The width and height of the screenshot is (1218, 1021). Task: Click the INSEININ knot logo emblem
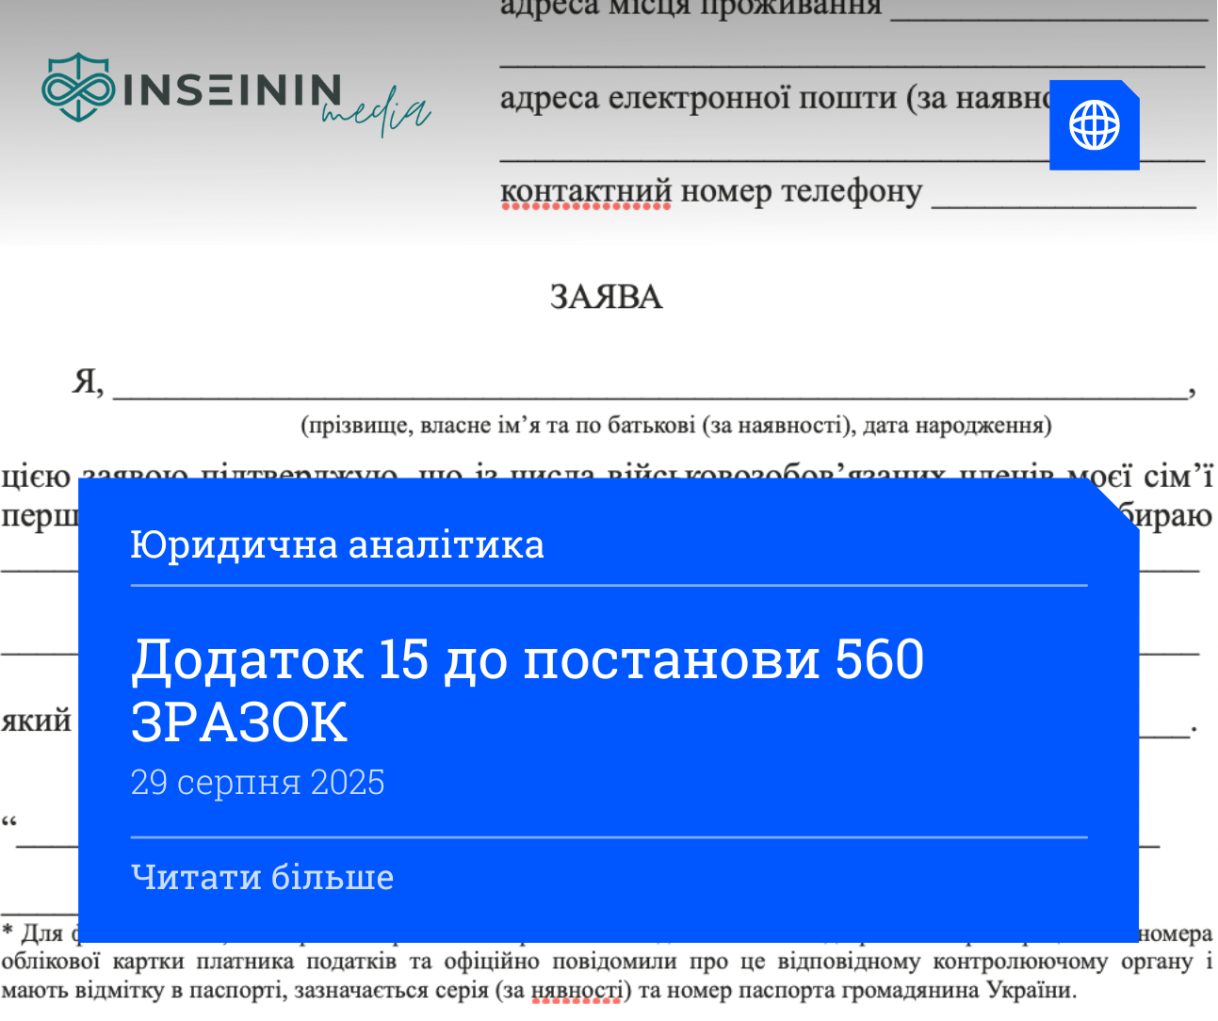(78, 91)
